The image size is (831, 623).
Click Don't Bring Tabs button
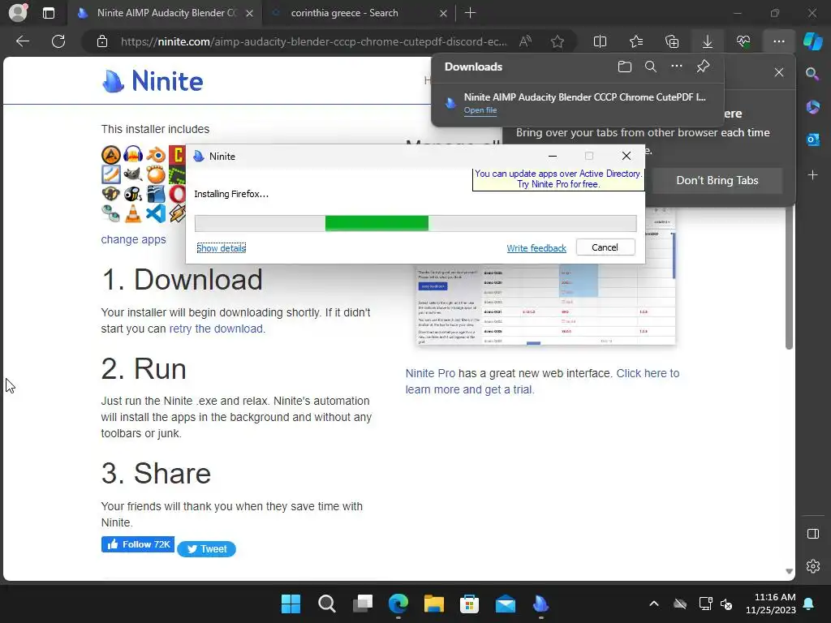(x=717, y=181)
